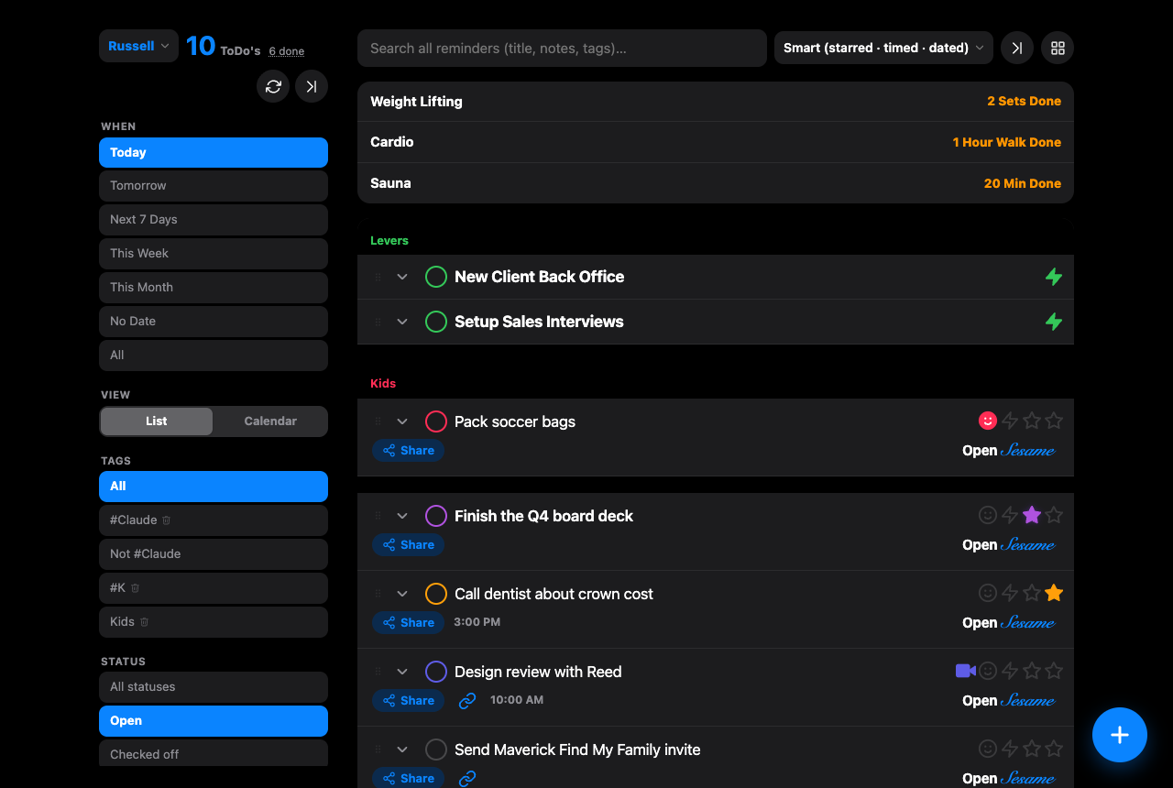Switch view to List
1173x788 pixels.
pyautogui.click(x=157, y=421)
